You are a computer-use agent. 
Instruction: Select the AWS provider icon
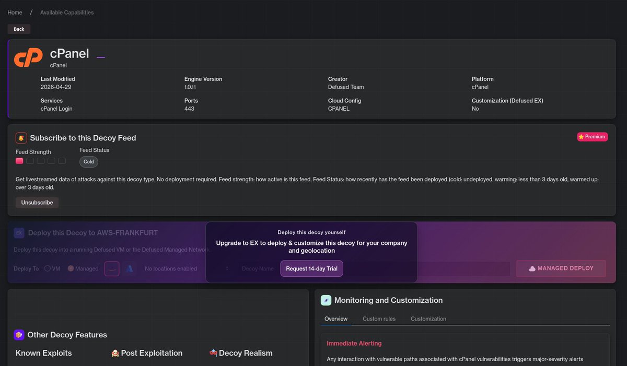(x=113, y=268)
